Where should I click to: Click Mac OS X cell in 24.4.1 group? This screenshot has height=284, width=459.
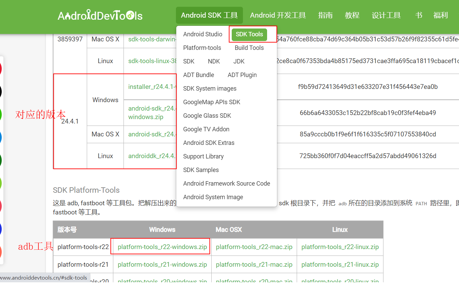tap(105, 134)
